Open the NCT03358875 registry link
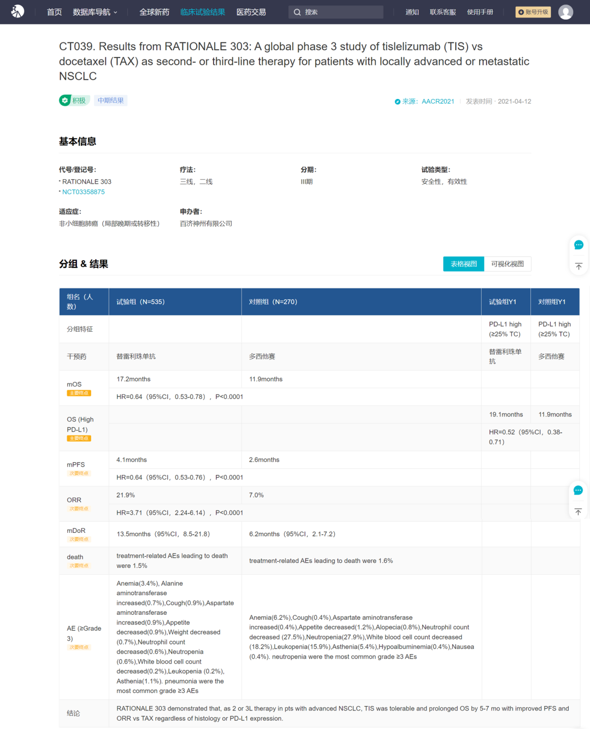 pos(84,192)
